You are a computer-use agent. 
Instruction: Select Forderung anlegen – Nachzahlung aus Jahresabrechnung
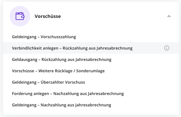(91, 93)
